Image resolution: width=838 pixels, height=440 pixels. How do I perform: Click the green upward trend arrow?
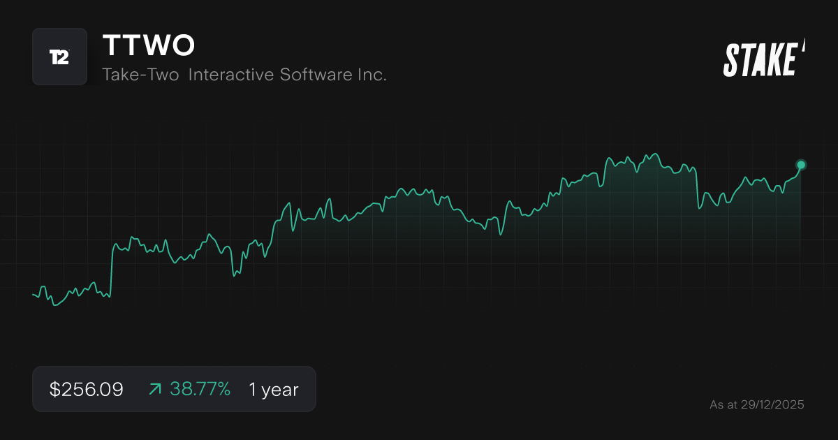(x=155, y=390)
